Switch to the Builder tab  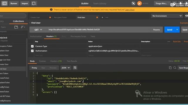tap(85, 3)
